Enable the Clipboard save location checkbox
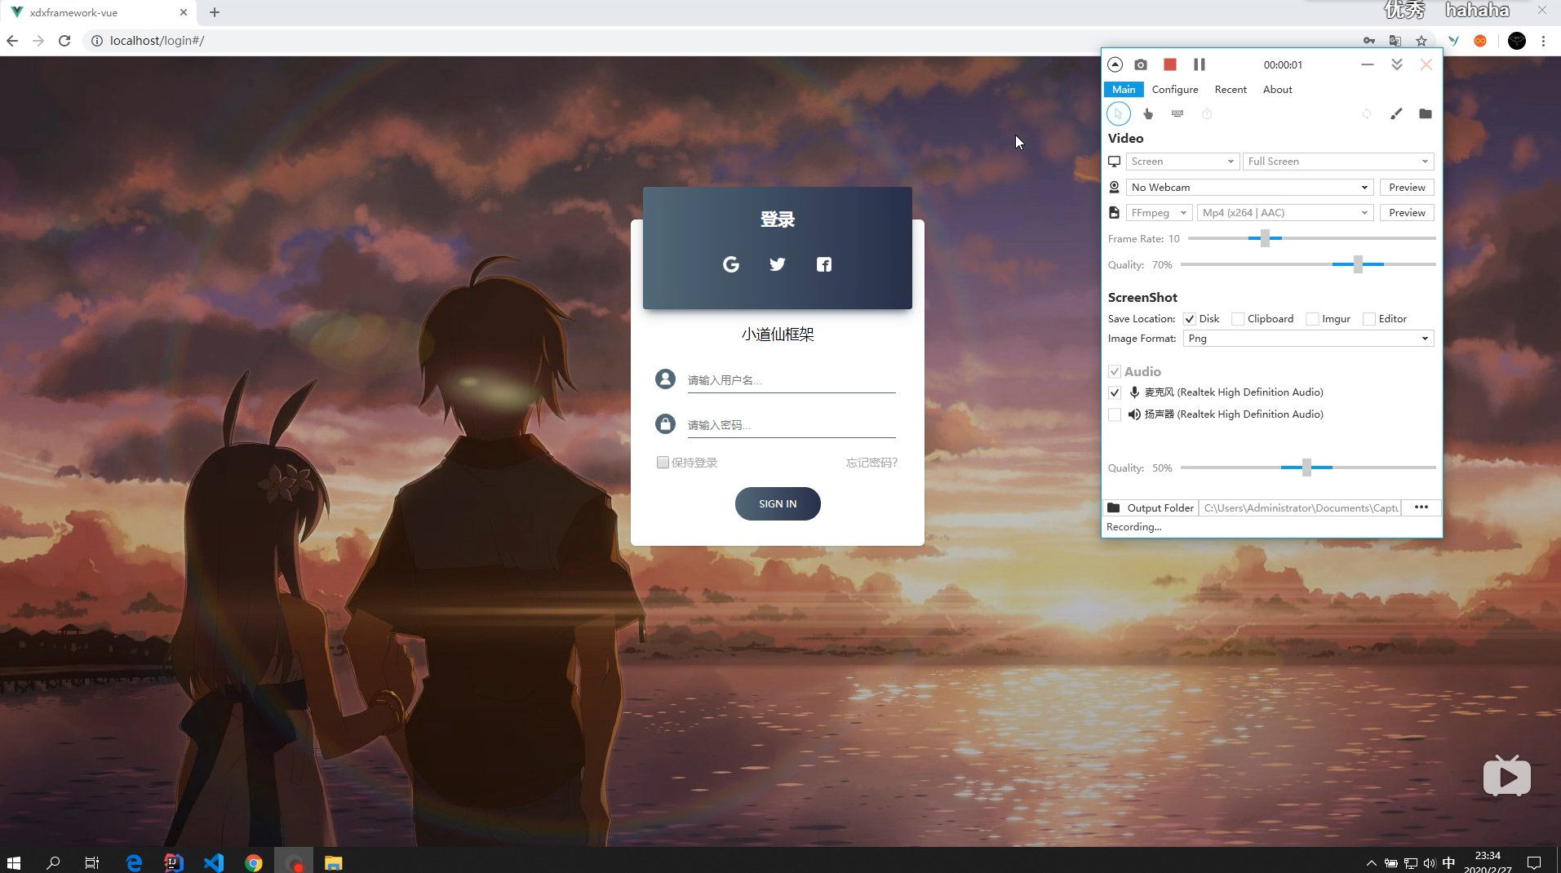Image resolution: width=1561 pixels, height=873 pixels. coord(1238,319)
